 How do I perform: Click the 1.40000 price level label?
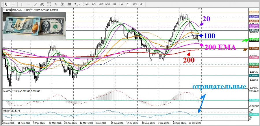point(254,39)
